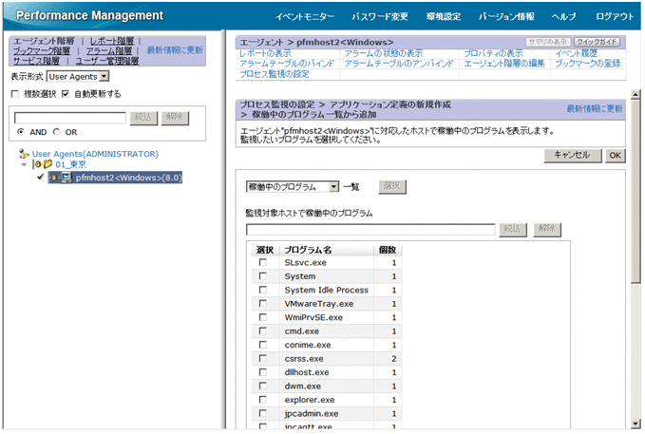The height and width of the screenshot is (434, 645).
Task: Switch to ユーザー管理階層 tab
Action: [x=107, y=61]
